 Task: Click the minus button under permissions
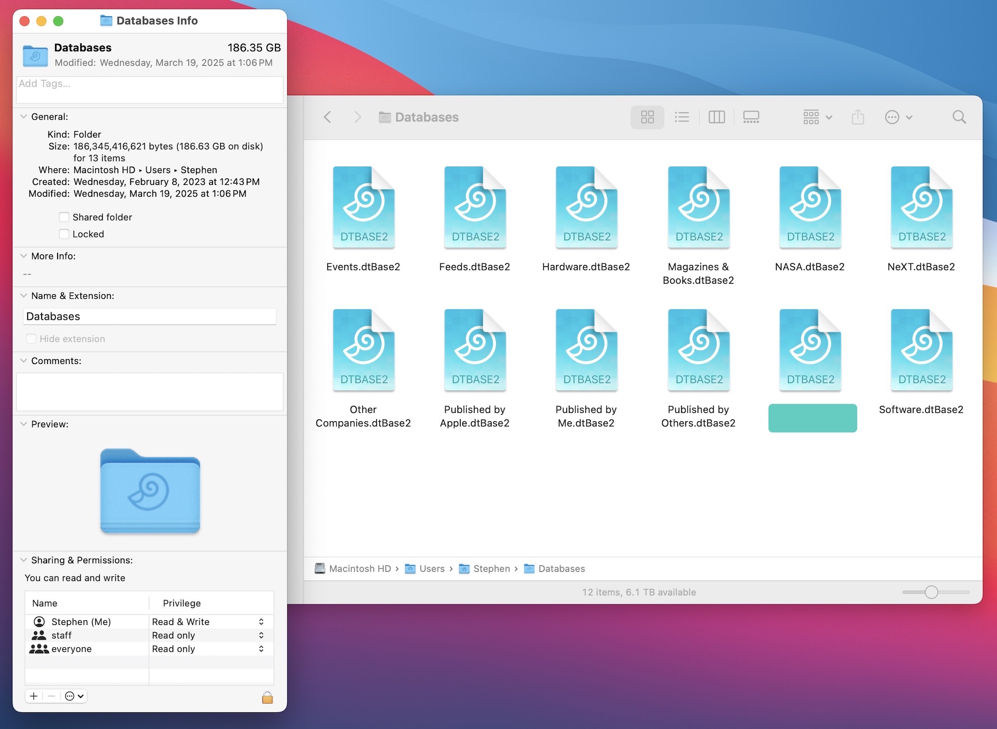pos(51,696)
